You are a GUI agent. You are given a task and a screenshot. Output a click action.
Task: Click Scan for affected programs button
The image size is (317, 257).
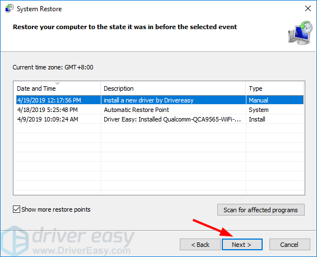tap(261, 210)
